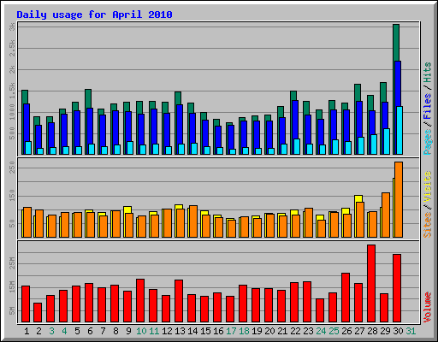438x342 pixels.
Task: Click weekend day label 10
Action: point(141,331)
